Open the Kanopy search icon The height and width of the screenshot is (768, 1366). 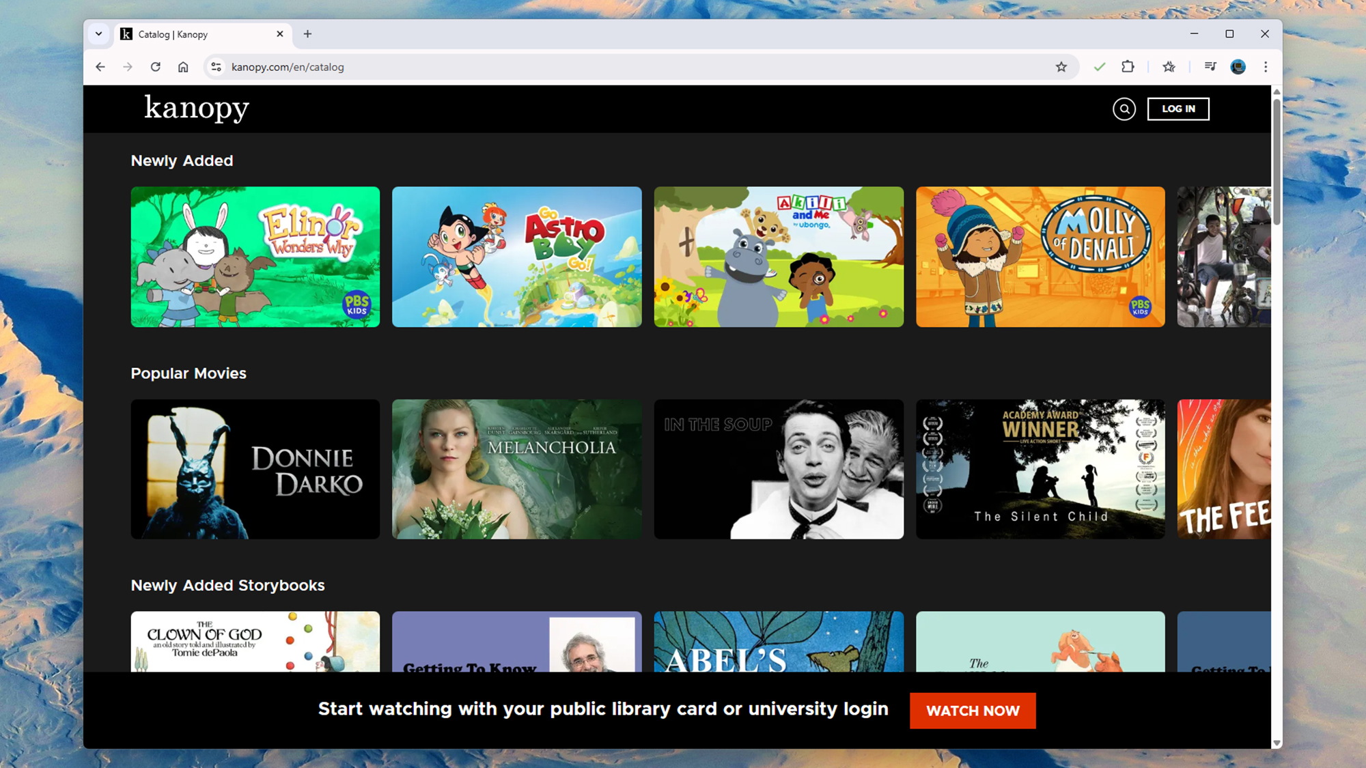click(1124, 109)
